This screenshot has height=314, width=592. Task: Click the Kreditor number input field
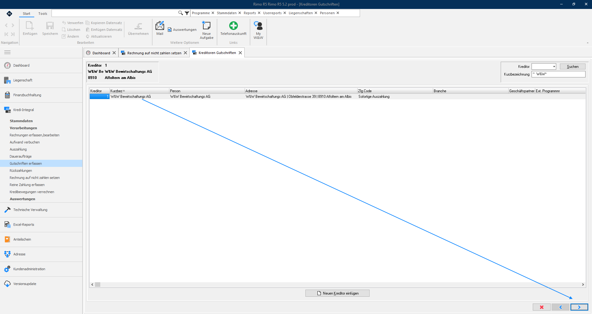pos(544,67)
